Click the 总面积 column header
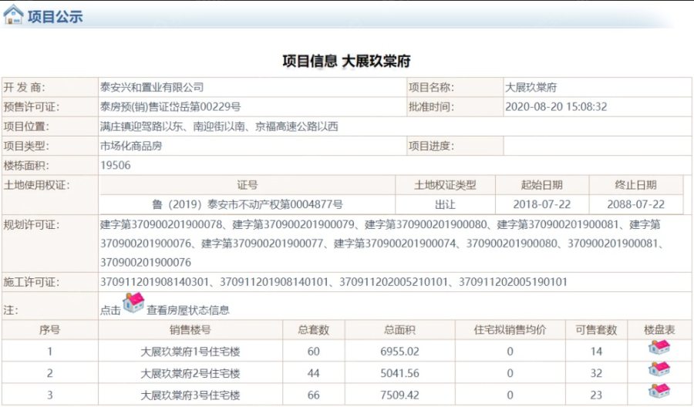Screen dimensions: 694x407 399,330
